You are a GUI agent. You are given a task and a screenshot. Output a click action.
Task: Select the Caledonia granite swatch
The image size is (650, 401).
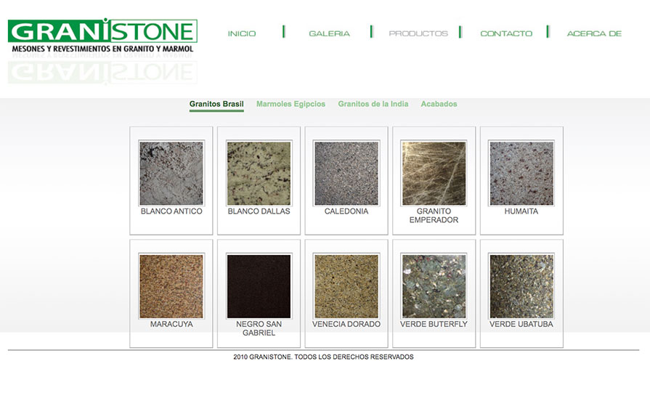point(346,173)
